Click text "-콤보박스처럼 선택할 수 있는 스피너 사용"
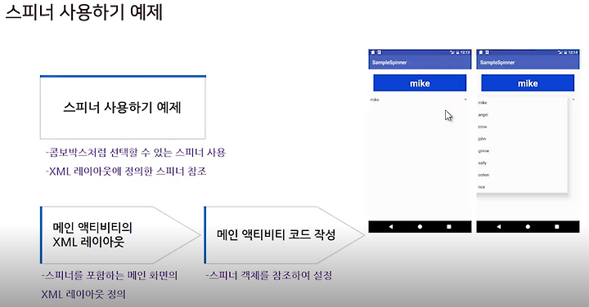589x307 pixels. (136, 153)
